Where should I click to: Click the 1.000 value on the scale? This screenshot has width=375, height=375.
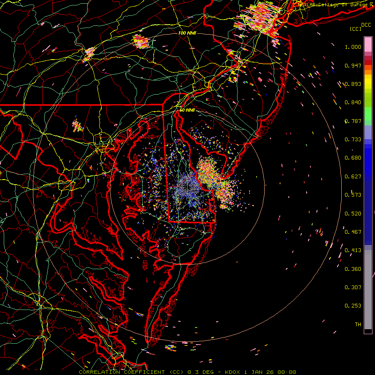pos(353,47)
